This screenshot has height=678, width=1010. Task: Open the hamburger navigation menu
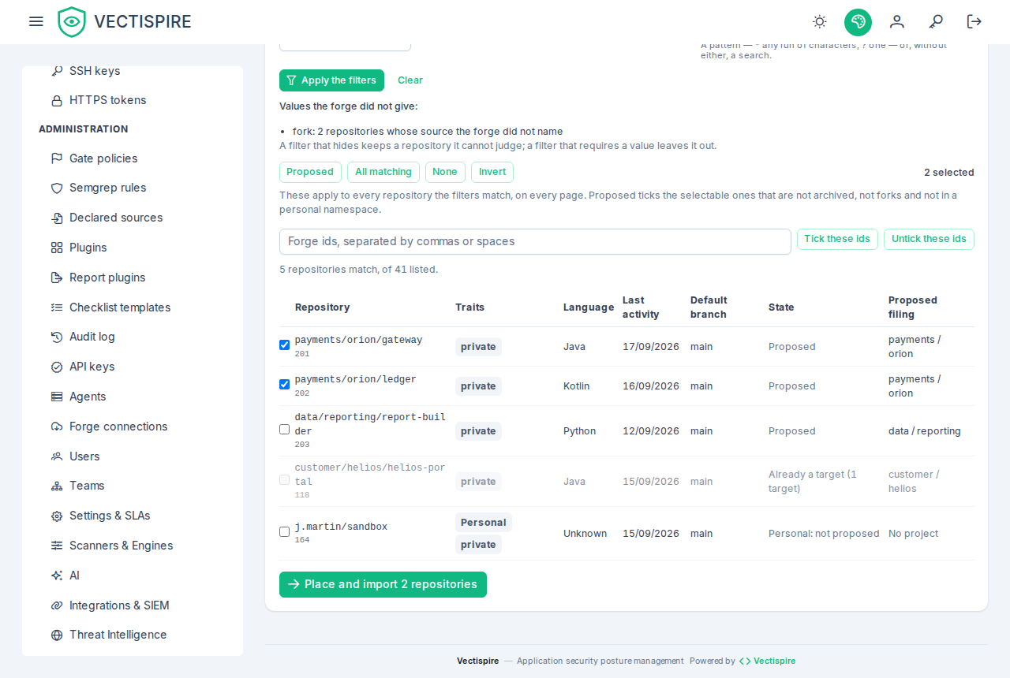click(x=36, y=21)
